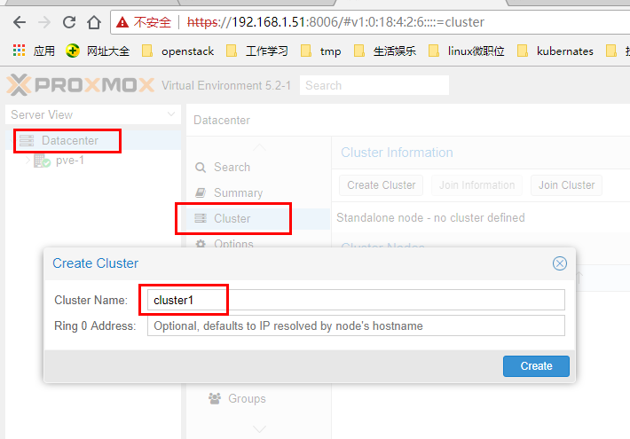The height and width of the screenshot is (439, 630).
Task: Click the Cluster Name input field
Action: coord(356,300)
